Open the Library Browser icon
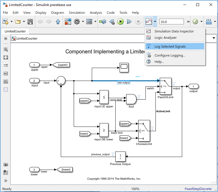 click(x=68, y=22)
